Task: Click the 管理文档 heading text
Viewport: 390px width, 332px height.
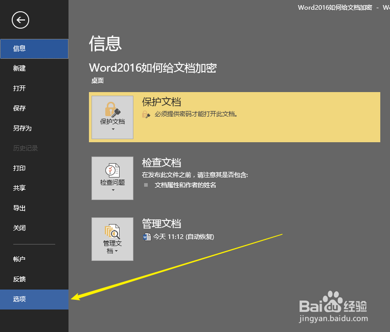Action: point(162,224)
